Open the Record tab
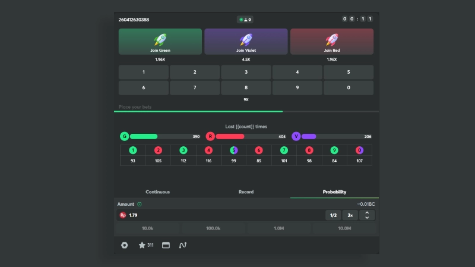 [x=246, y=192]
